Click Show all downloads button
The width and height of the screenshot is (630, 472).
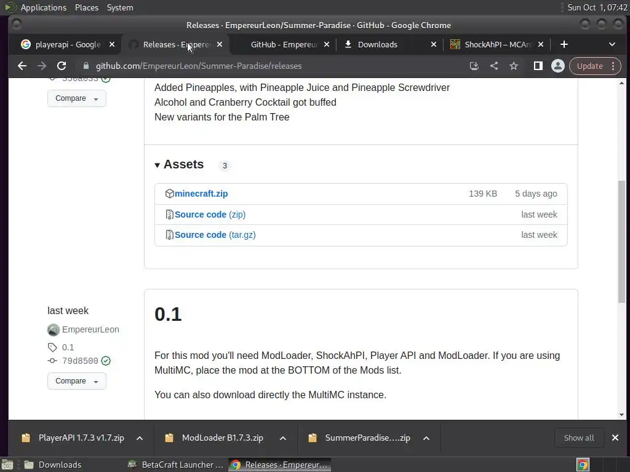[x=579, y=438]
